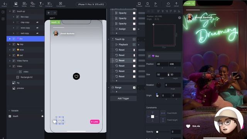The image size is (247, 139).
Task: Select the Range trigger
Action: (123, 88)
